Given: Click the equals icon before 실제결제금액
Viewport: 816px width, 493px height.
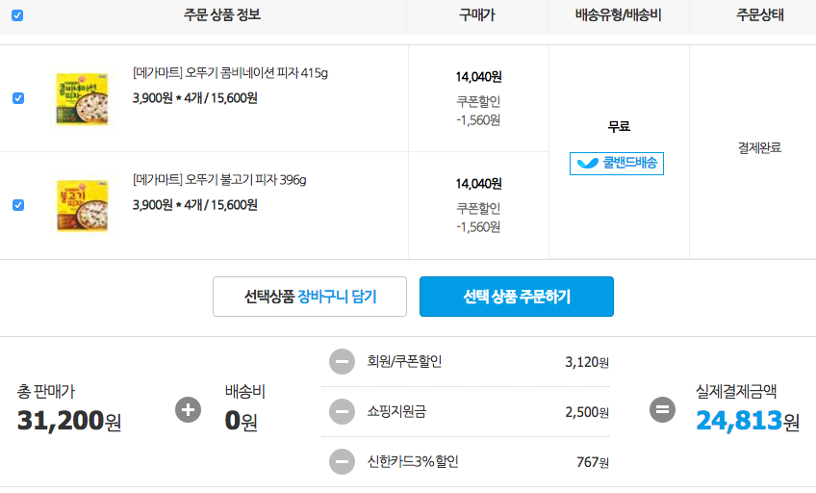Looking at the screenshot, I should coord(662,409).
